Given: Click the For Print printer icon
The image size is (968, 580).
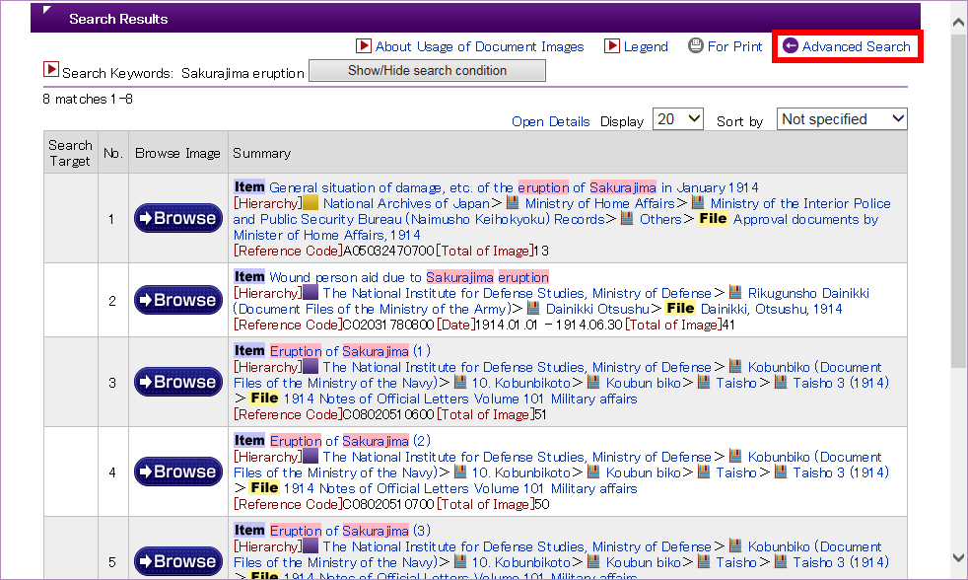Looking at the screenshot, I should pos(696,45).
